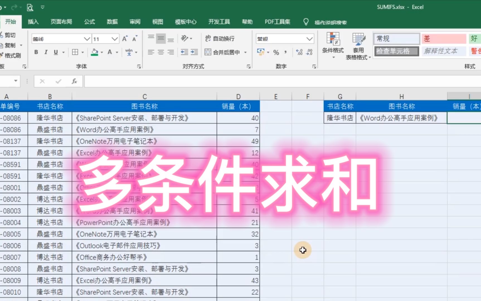Increase indent
Screen dimensions: 481x301
[194, 52]
